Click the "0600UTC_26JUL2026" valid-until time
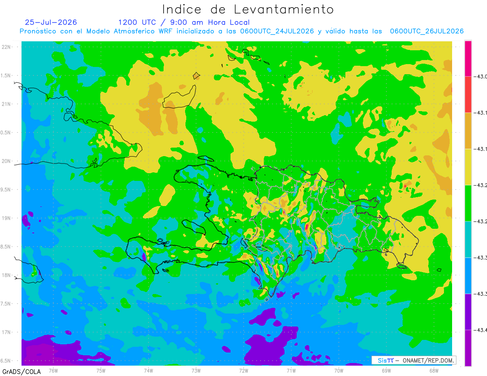487x376 pixels. click(x=427, y=31)
